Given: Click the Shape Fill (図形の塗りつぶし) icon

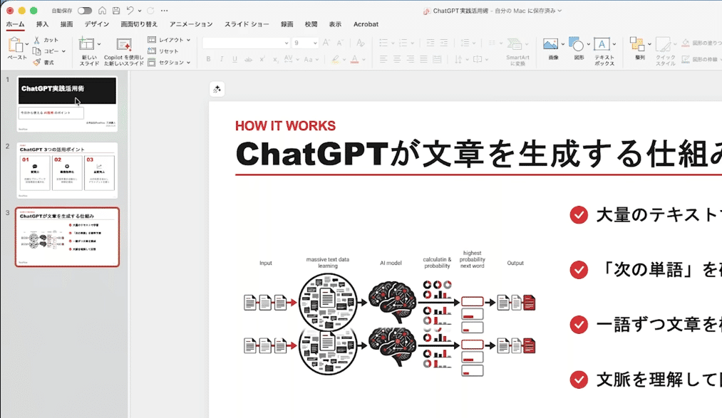Looking at the screenshot, I should pyautogui.click(x=686, y=43).
